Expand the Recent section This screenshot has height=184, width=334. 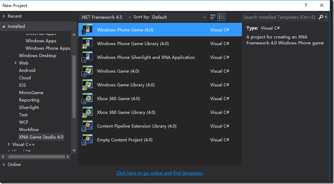point(4,16)
